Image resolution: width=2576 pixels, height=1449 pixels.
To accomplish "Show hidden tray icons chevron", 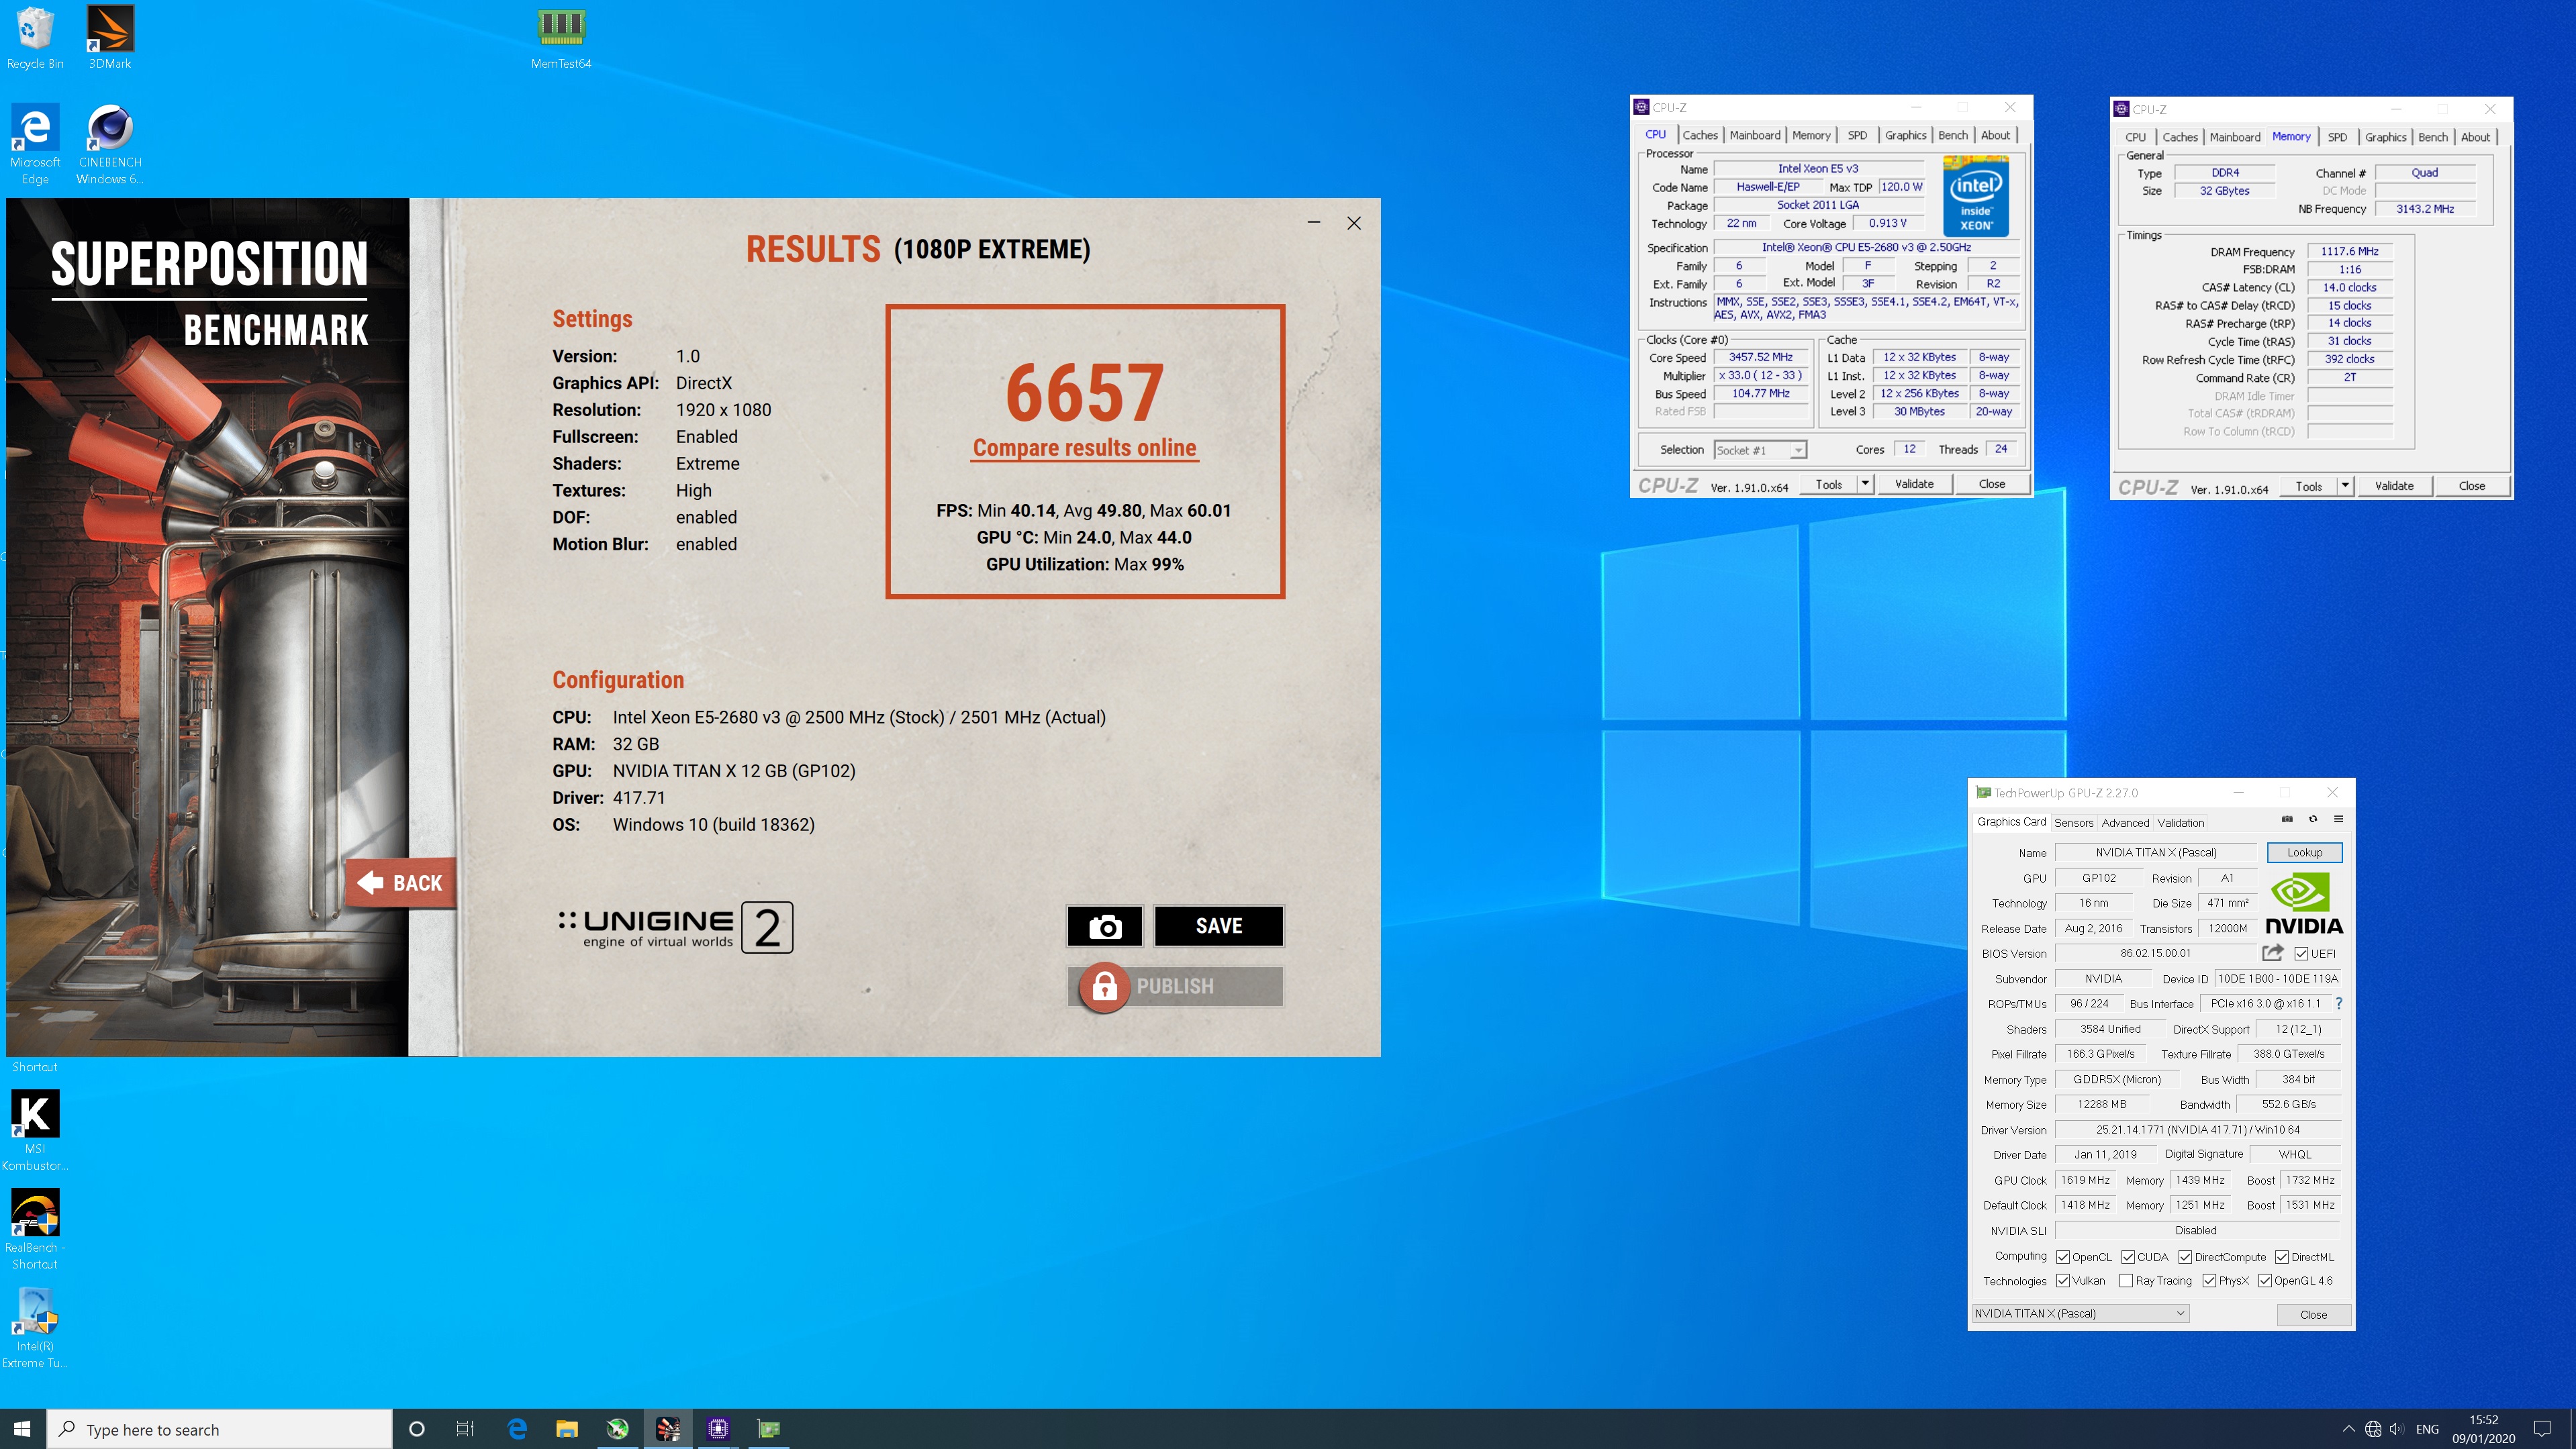I will (x=2348, y=1429).
